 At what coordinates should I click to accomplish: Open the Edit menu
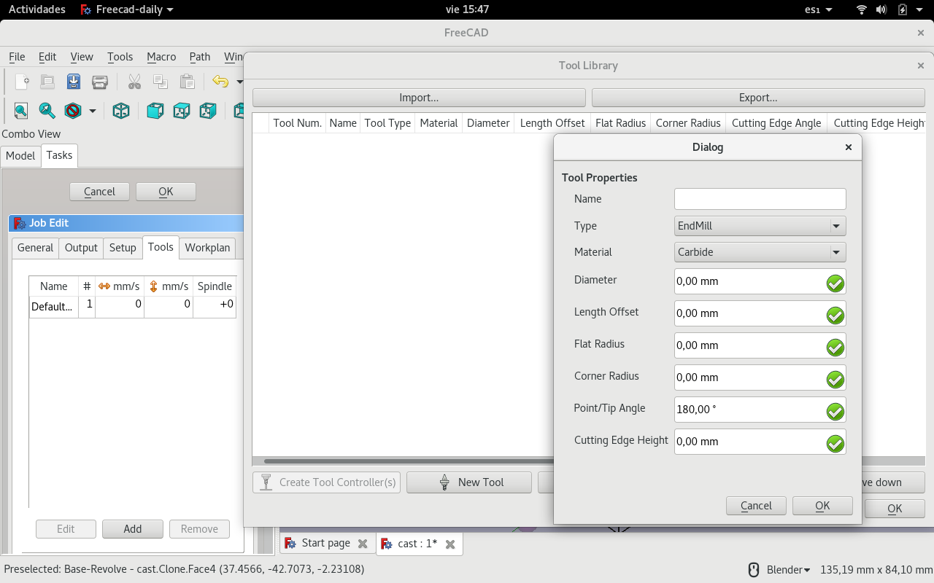pyautogui.click(x=47, y=57)
